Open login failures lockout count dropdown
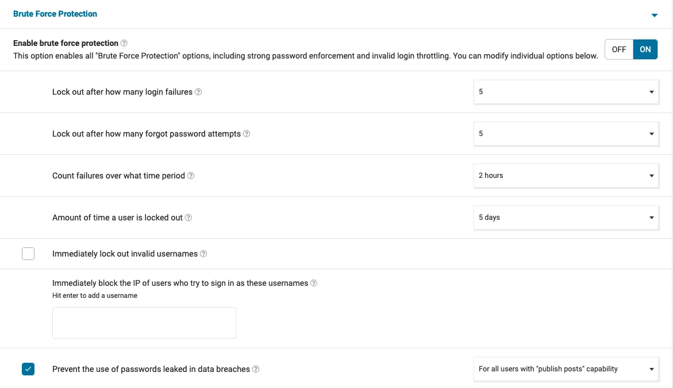 click(566, 92)
